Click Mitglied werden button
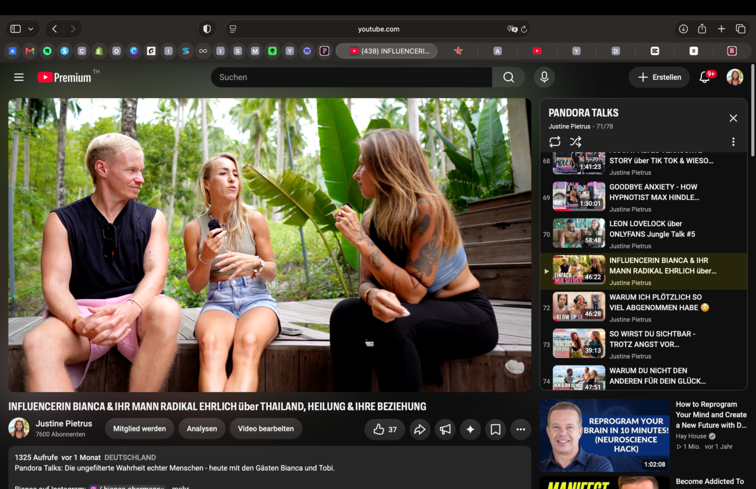The height and width of the screenshot is (489, 756). [x=139, y=429]
